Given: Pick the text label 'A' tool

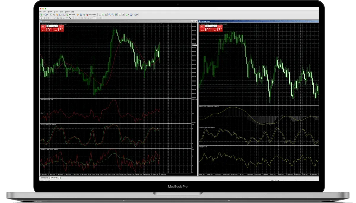Looking at the screenshot, I should (x=64, y=18).
